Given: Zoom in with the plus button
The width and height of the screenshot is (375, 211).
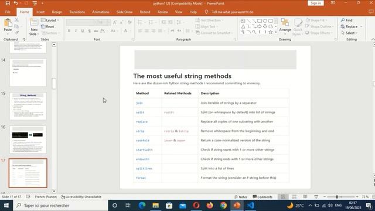Looking at the screenshot, I should pos(357,197).
